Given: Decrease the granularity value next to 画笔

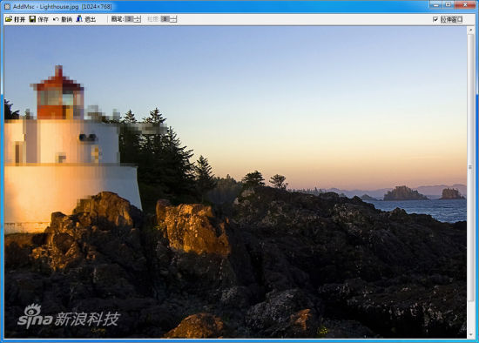Looking at the screenshot, I should (173, 21).
